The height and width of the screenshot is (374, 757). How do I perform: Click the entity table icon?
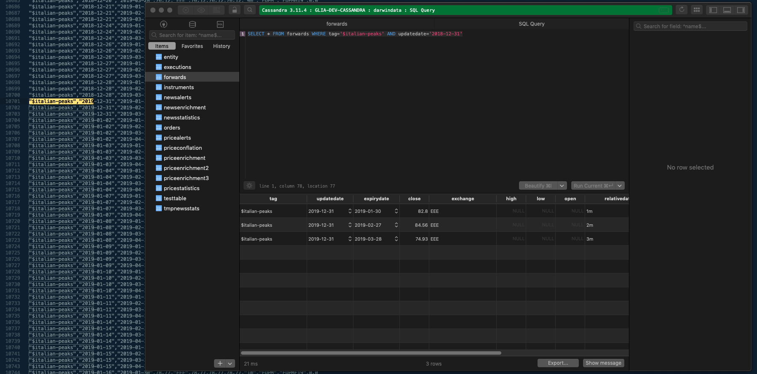point(159,57)
